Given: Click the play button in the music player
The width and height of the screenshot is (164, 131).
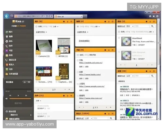Looking at the screenshot, I should point(18,96).
